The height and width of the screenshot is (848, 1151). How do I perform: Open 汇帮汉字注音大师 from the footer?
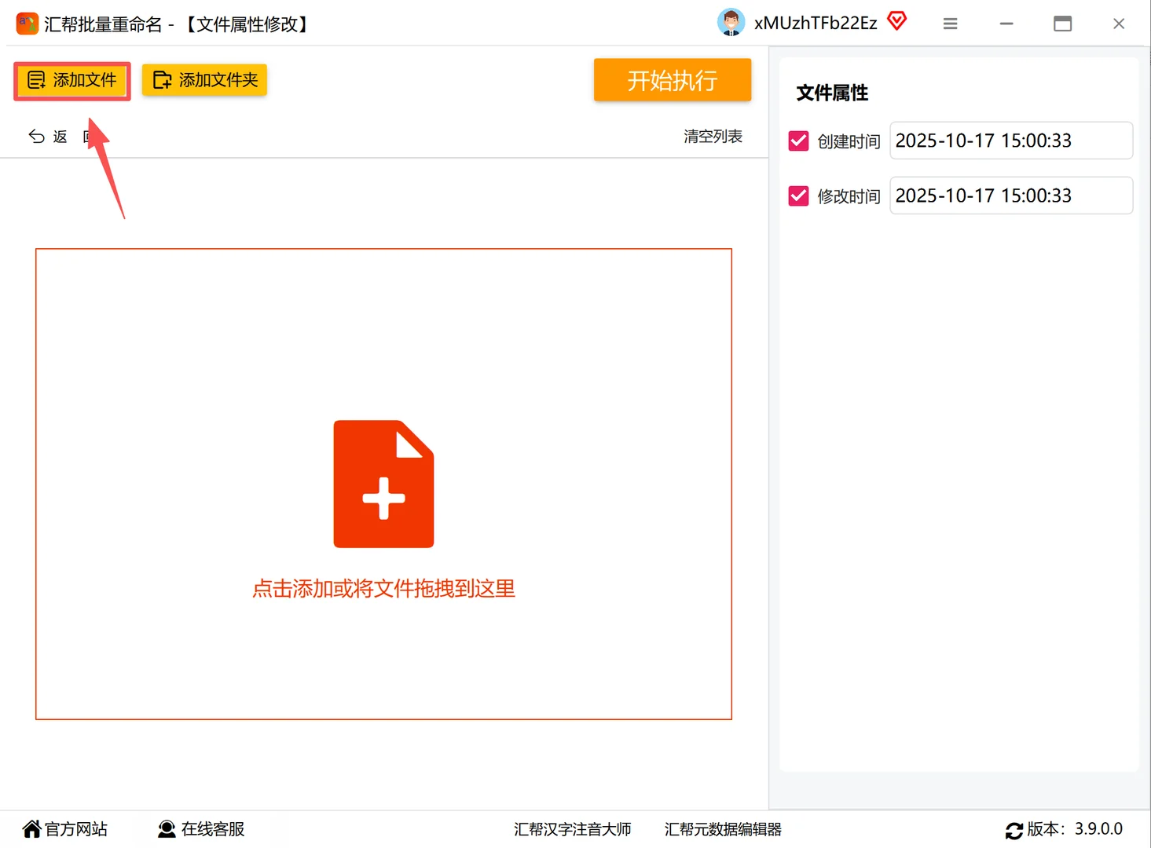coord(573,830)
